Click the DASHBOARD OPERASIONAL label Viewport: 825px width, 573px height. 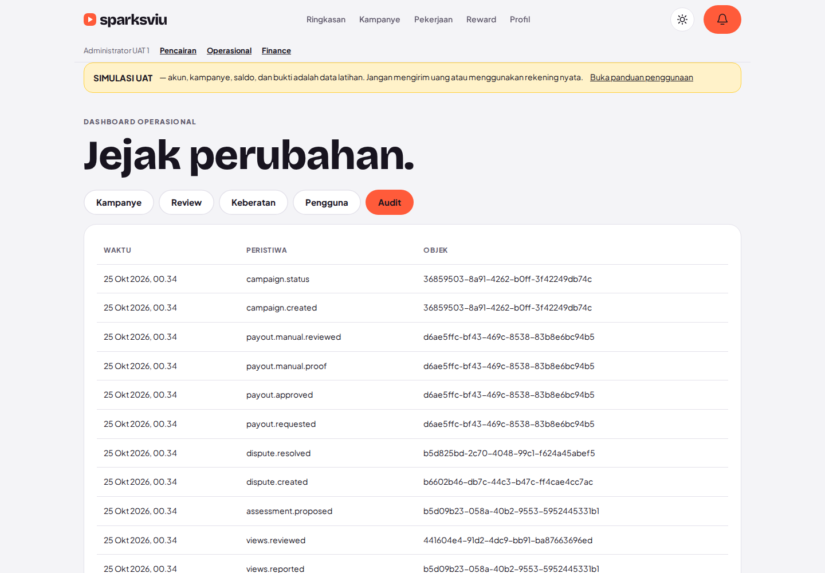point(140,122)
